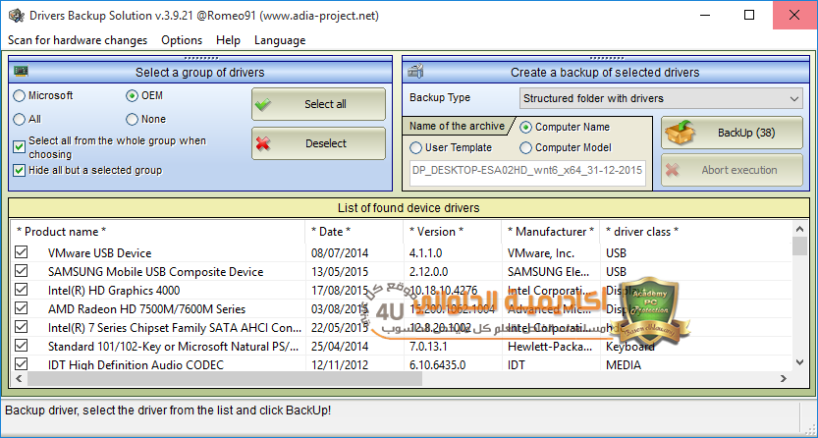Click the app icon in title bar
This screenshot has width=818, height=438.
(x=15, y=16)
